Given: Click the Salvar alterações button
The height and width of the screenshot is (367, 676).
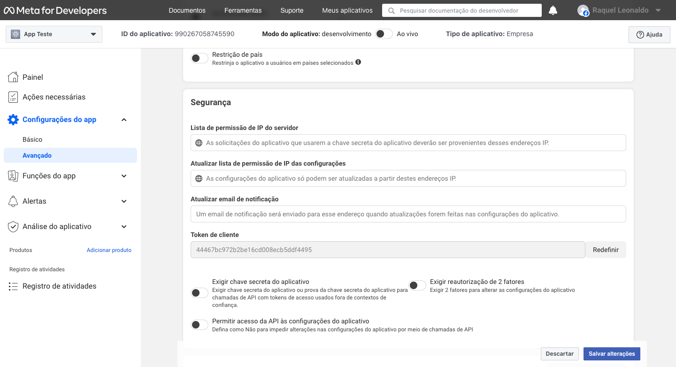Looking at the screenshot, I should click(x=611, y=353).
